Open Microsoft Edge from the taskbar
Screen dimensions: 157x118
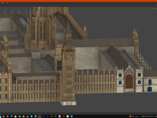pos(11,116)
